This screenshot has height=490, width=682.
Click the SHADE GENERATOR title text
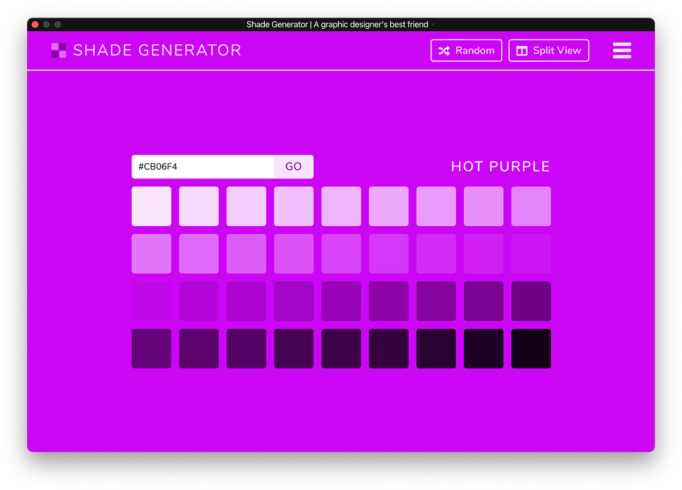pos(157,50)
